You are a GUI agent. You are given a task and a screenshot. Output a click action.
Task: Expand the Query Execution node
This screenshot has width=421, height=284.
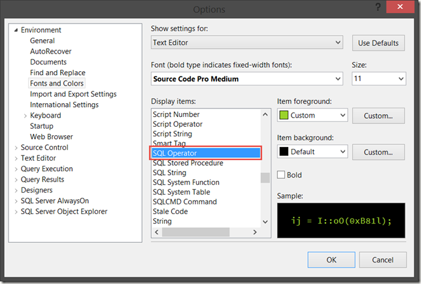(16, 169)
